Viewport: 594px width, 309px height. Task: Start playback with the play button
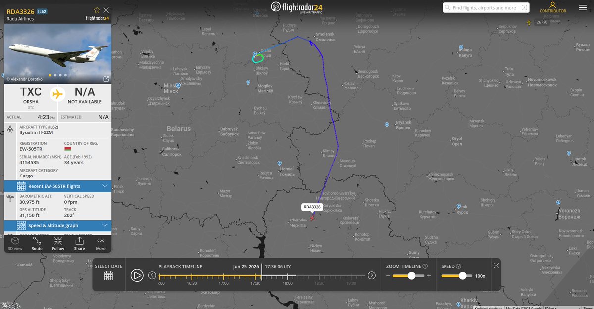click(137, 275)
